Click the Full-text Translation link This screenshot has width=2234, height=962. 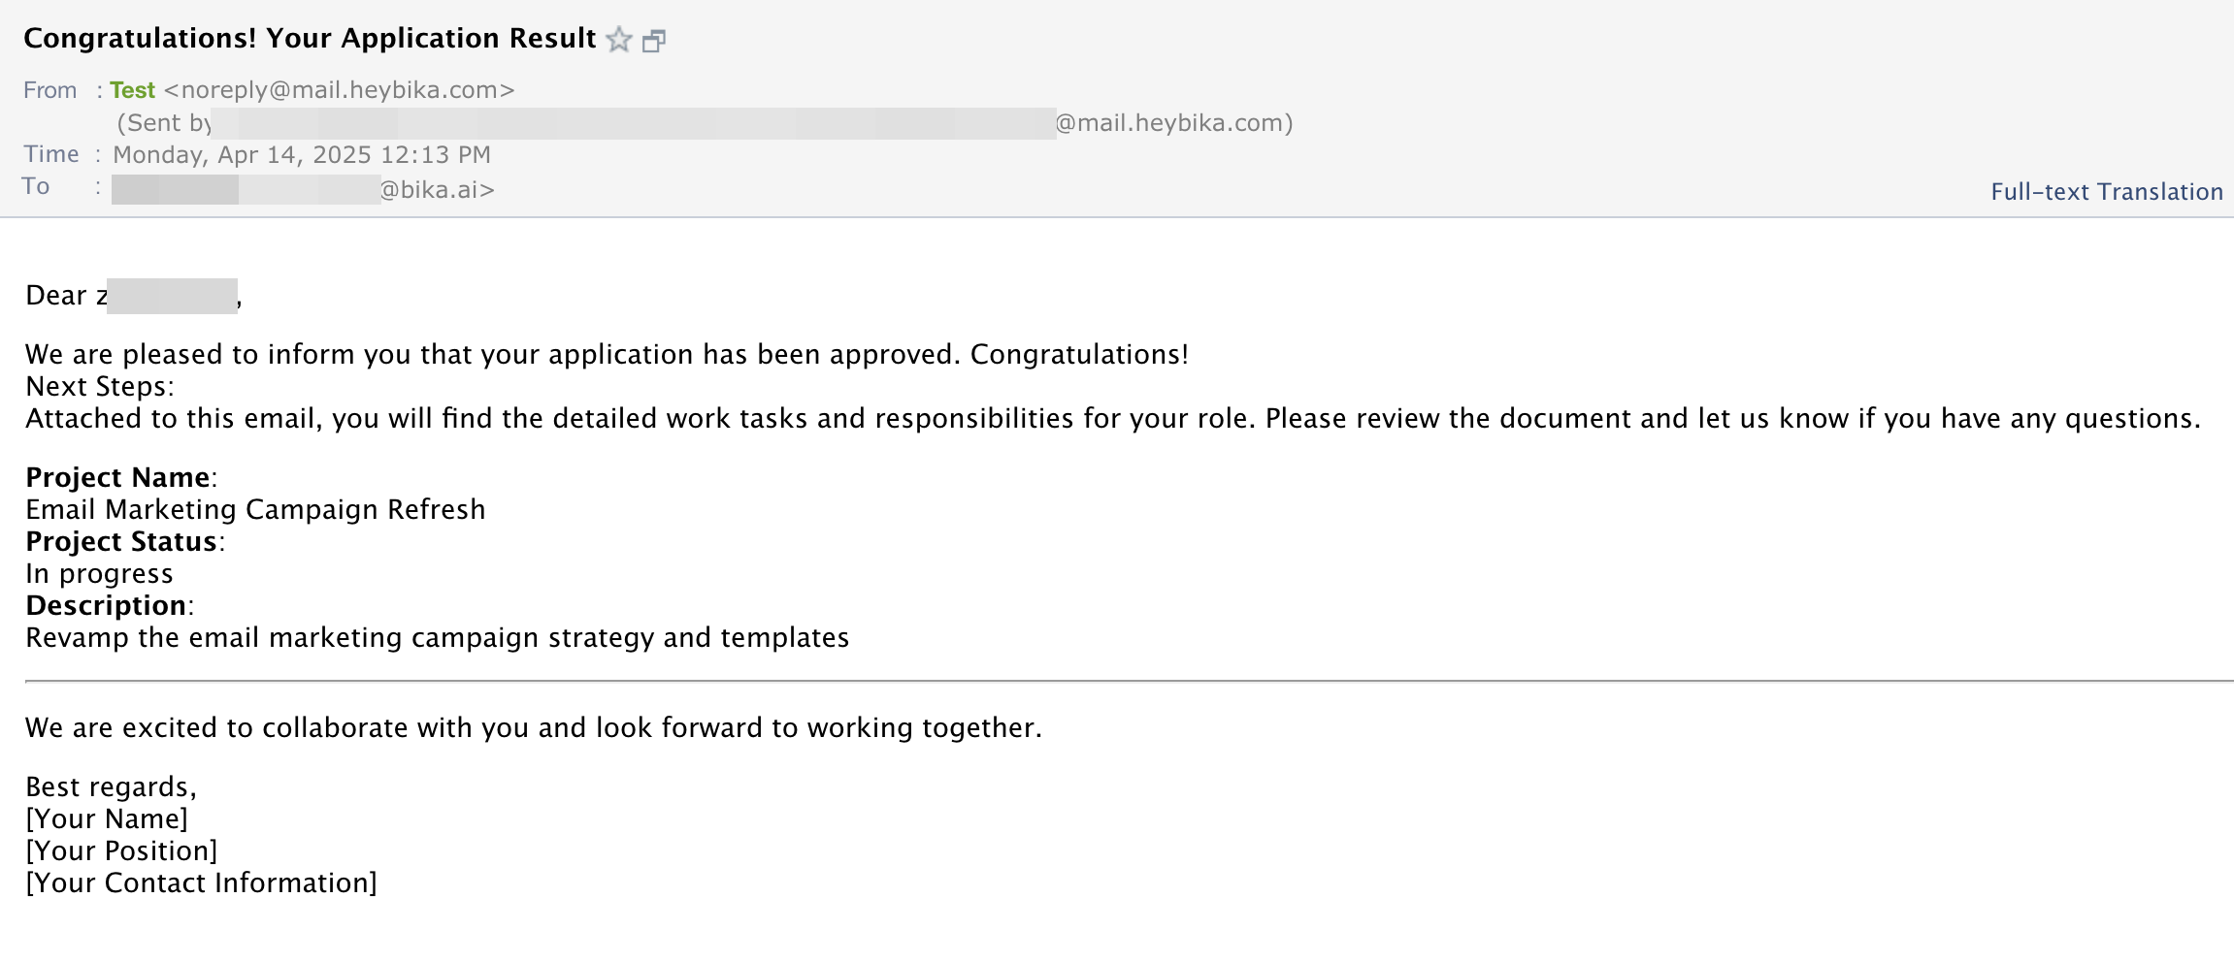click(x=2107, y=191)
